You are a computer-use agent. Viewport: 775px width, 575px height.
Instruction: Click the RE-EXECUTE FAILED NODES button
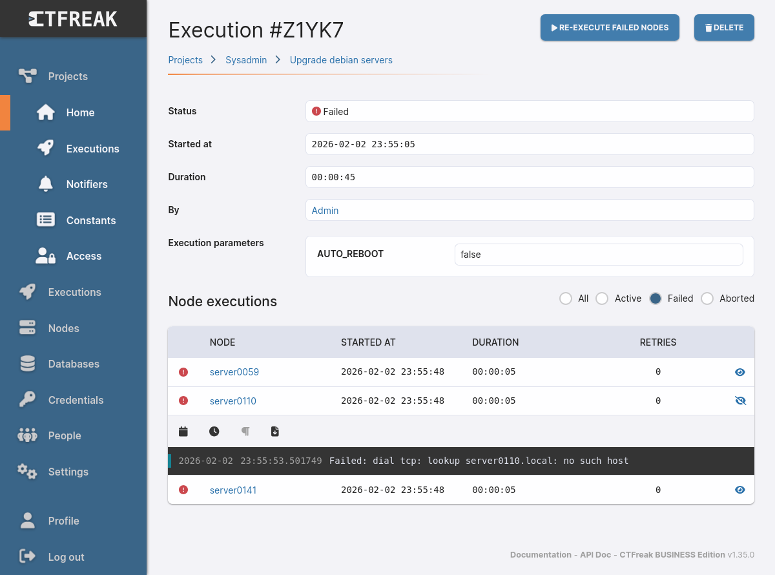(x=609, y=27)
